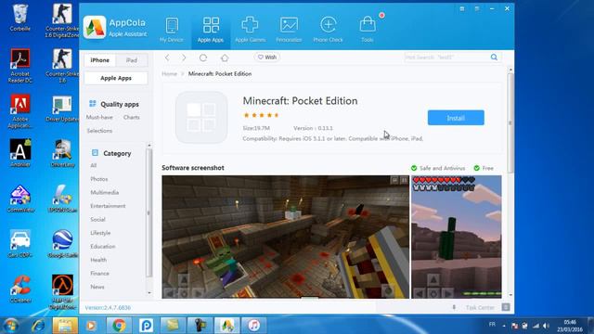Open Must-have quality apps
This screenshot has height=334, width=594.
tap(99, 118)
